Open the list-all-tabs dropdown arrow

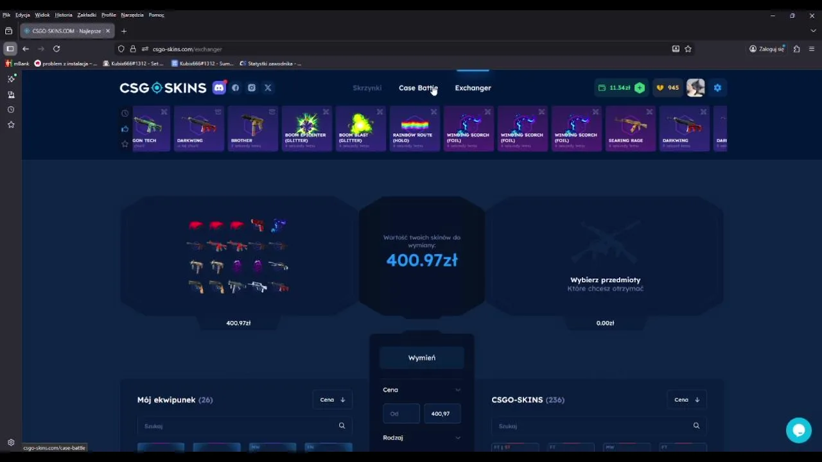[813, 31]
